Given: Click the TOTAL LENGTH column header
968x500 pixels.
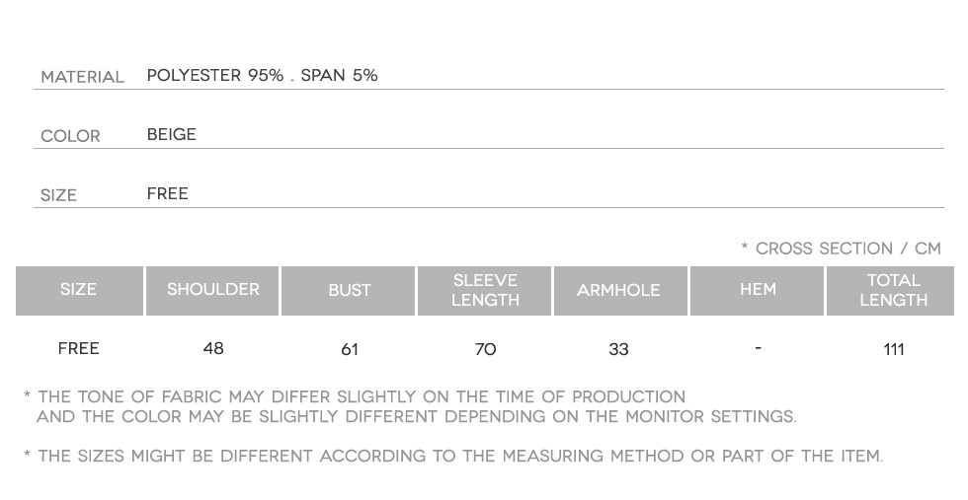Looking at the screenshot, I should tap(893, 290).
